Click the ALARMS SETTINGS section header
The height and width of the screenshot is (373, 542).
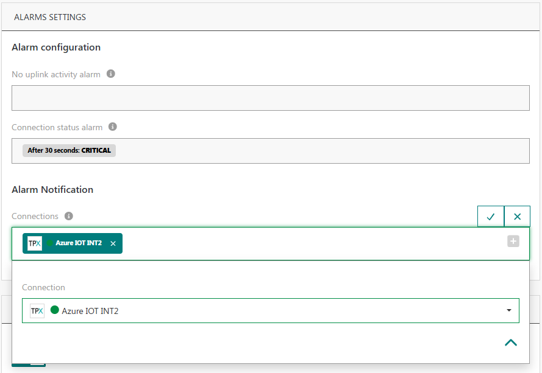click(x=50, y=17)
